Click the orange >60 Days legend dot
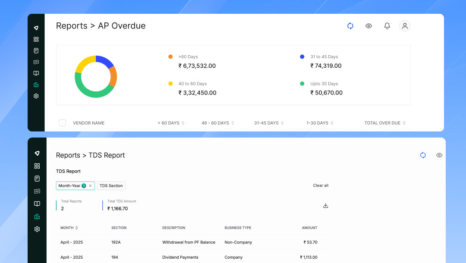 coord(170,57)
